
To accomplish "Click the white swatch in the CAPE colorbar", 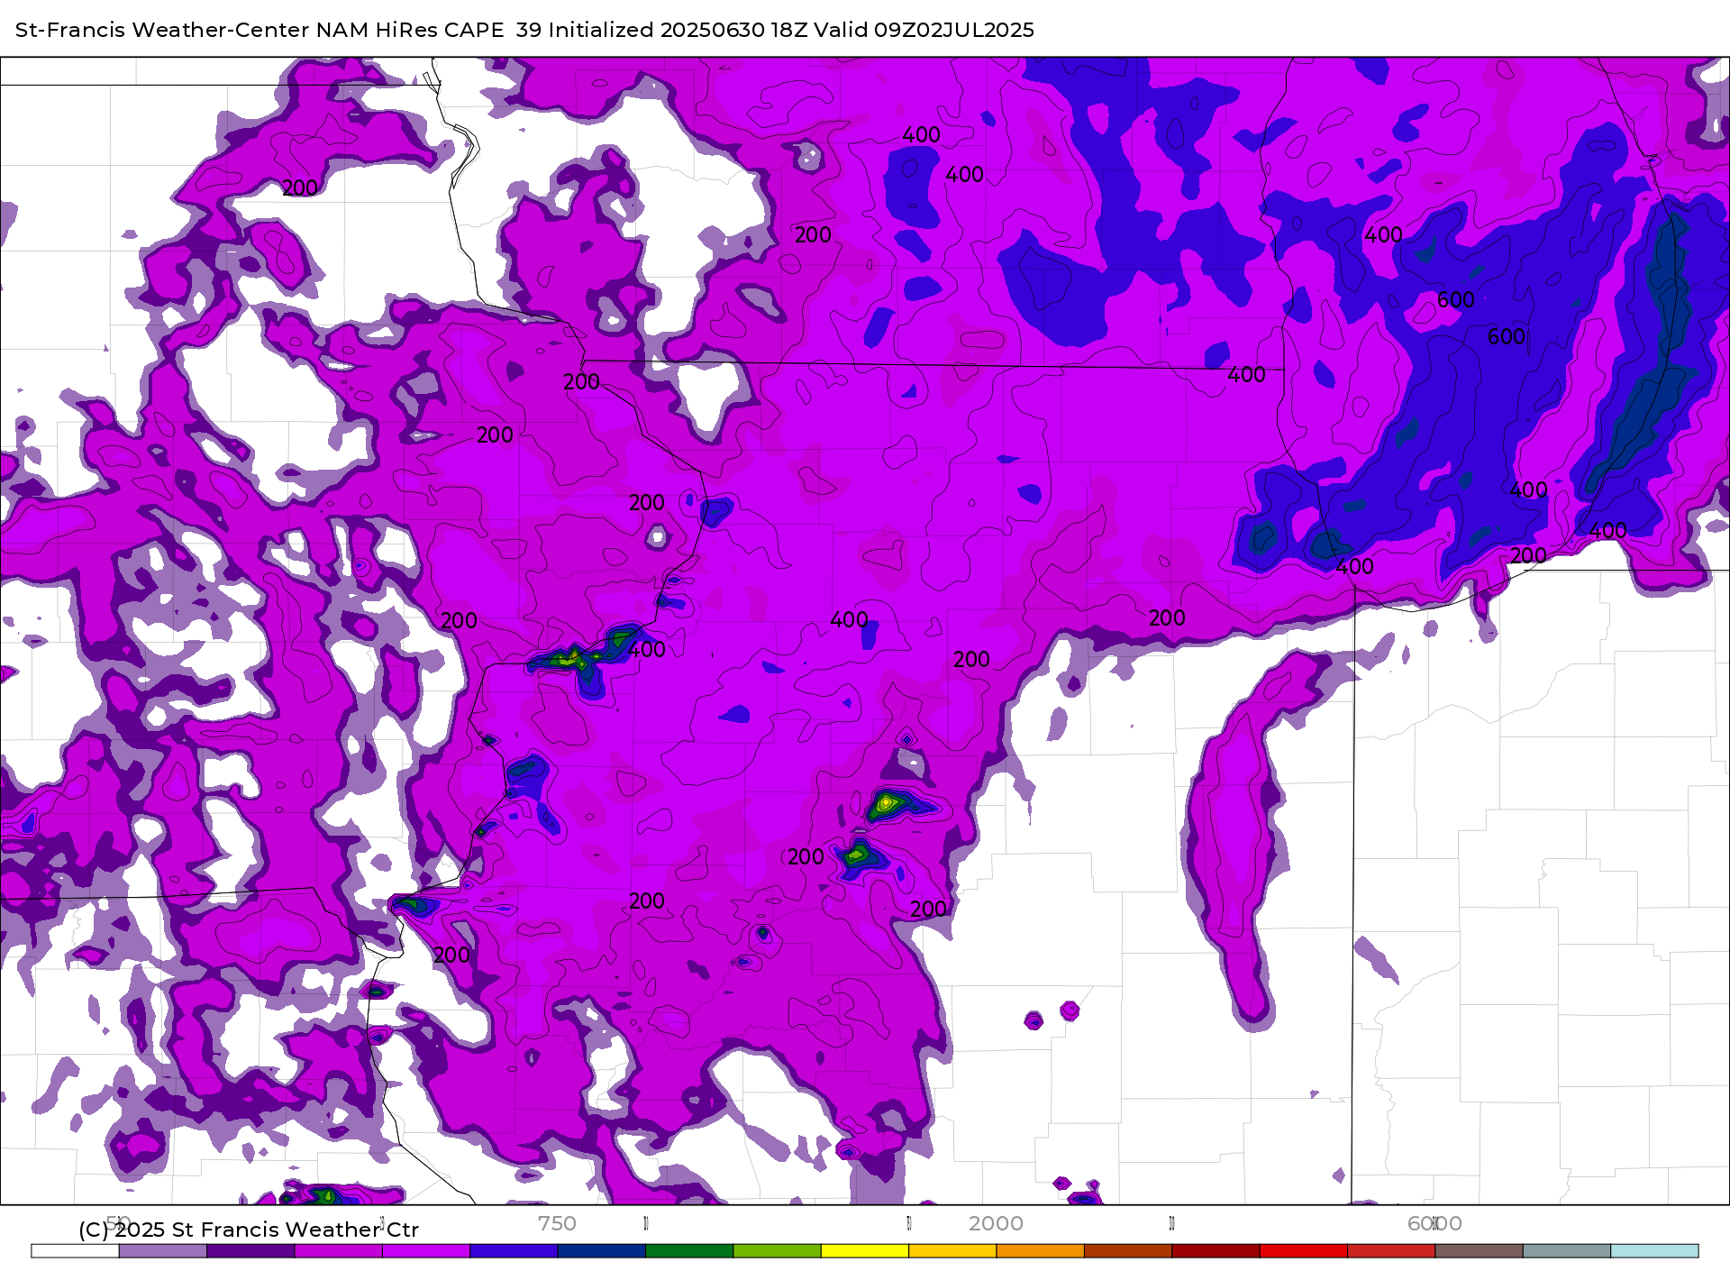I will 75,1251.
